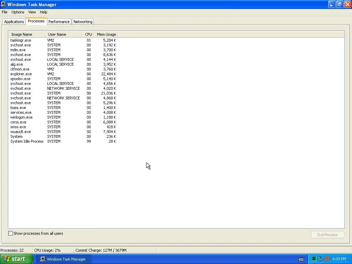Click the 4,656 K svchost memory value

point(110,84)
